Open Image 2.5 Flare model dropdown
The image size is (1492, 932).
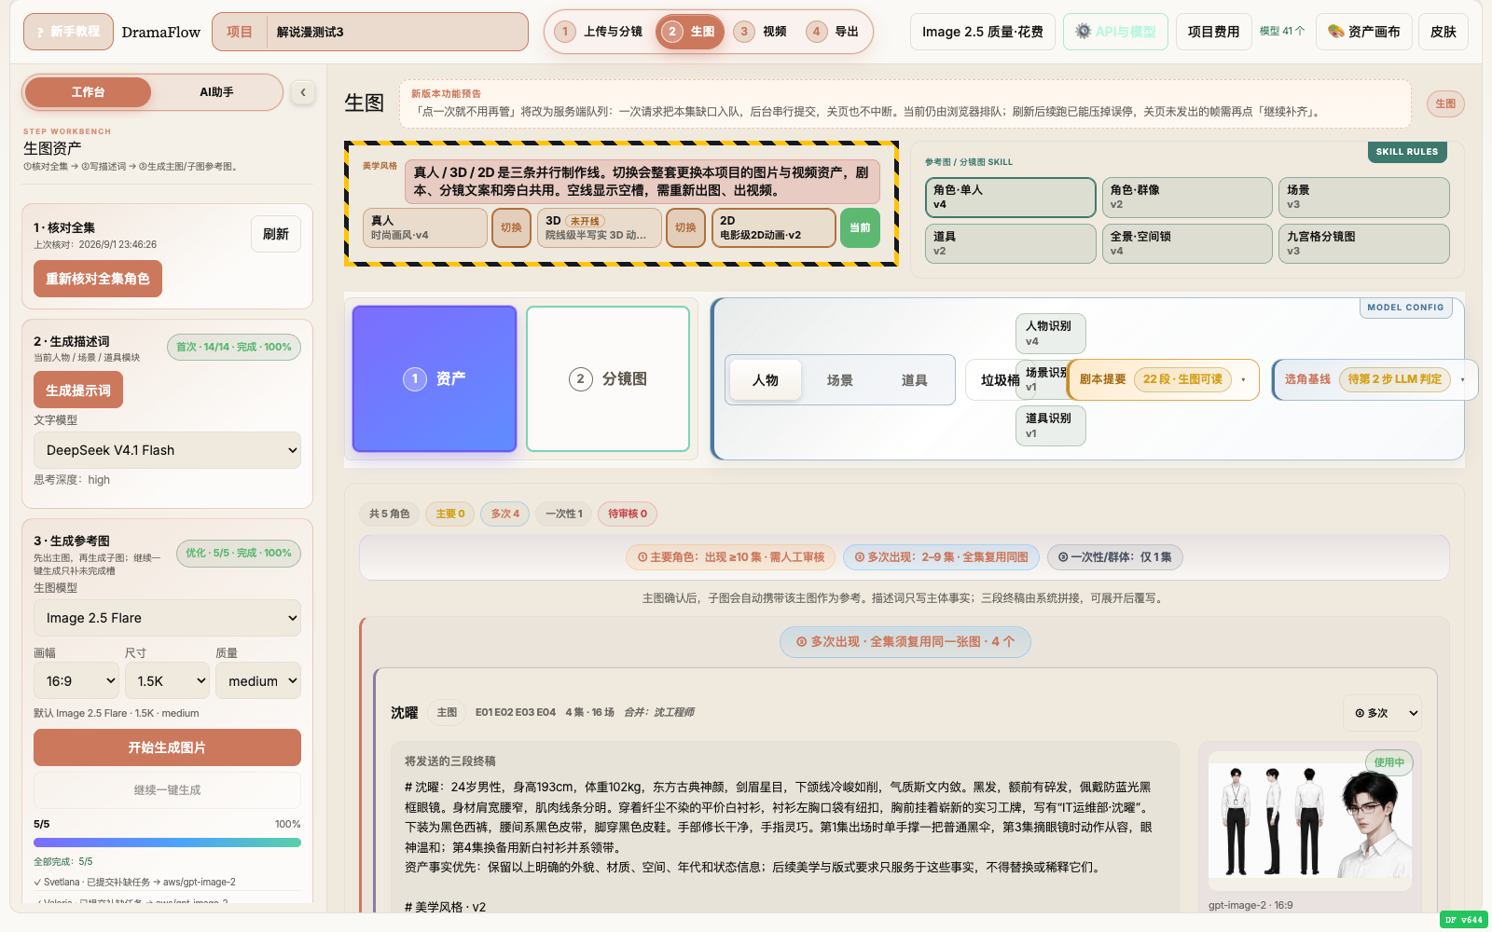(x=167, y=618)
